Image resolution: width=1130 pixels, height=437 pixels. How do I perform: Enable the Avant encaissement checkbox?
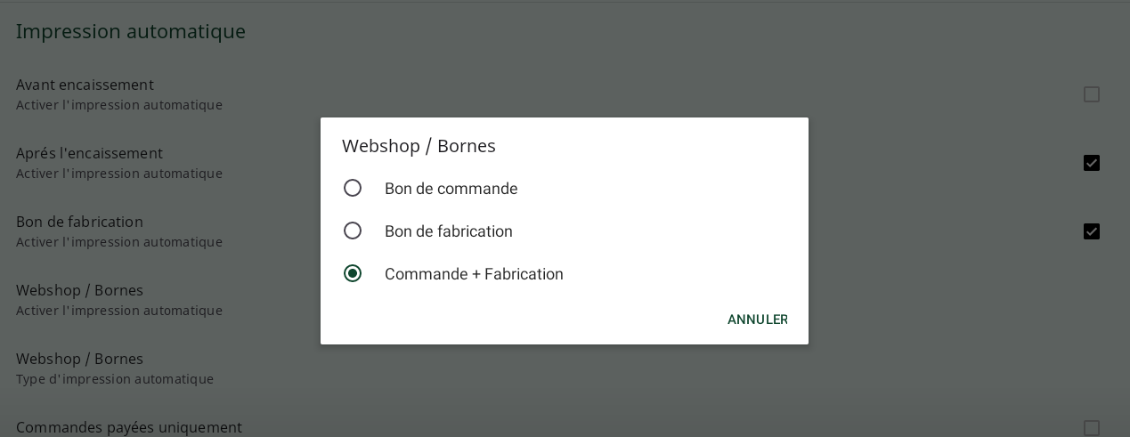tap(1092, 94)
